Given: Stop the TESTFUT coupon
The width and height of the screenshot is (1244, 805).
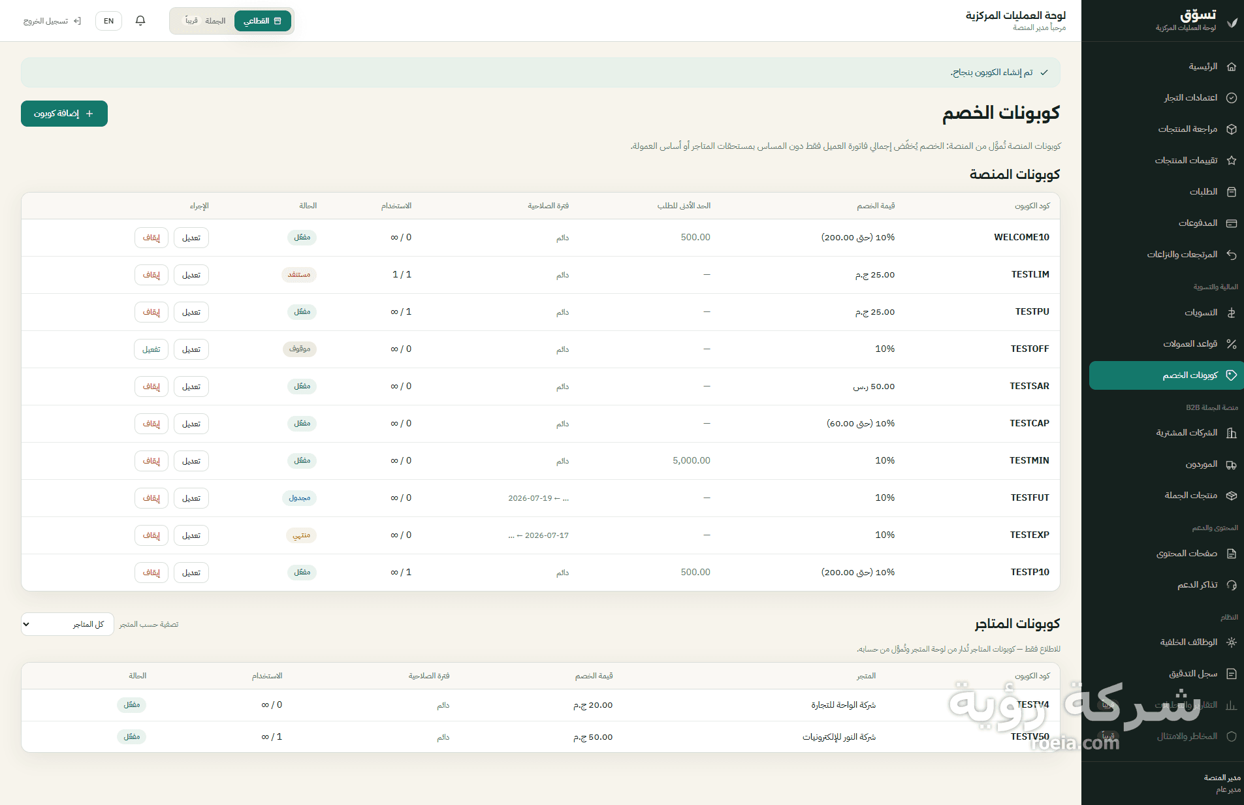Looking at the screenshot, I should [152, 498].
